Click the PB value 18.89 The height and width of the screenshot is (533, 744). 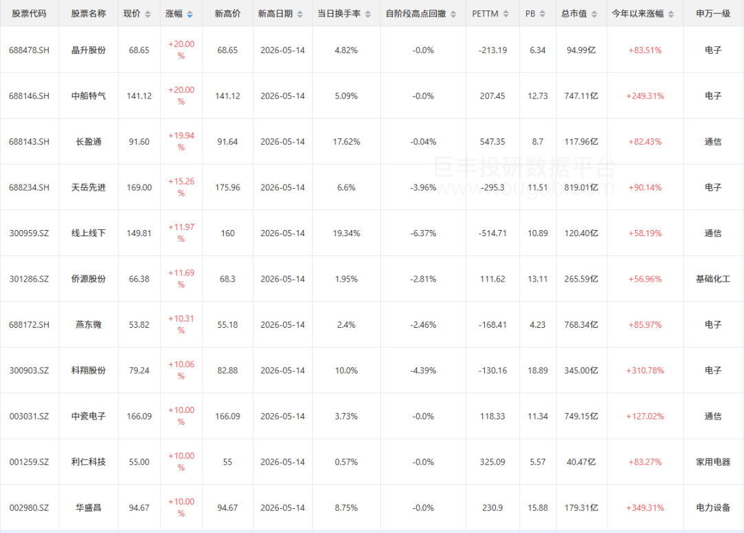coord(537,370)
